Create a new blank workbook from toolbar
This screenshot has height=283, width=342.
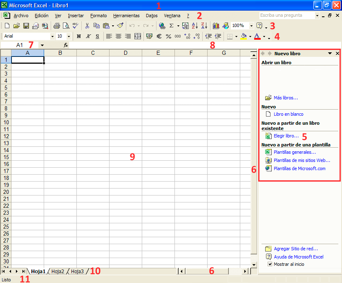tap(7, 26)
